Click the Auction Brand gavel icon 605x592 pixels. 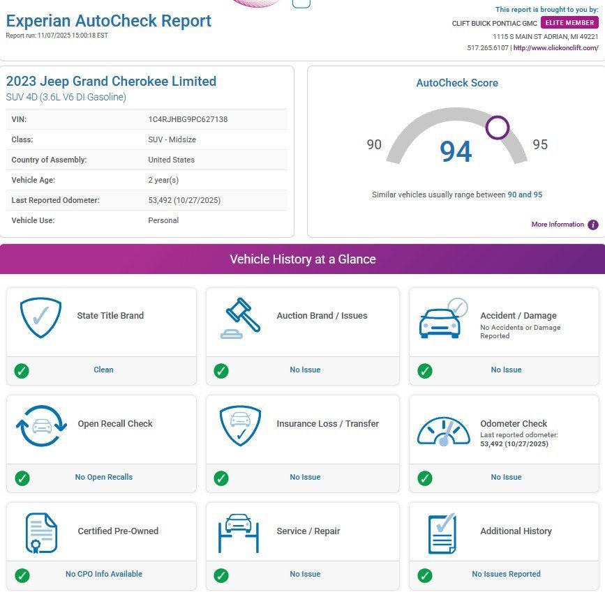[x=241, y=318]
